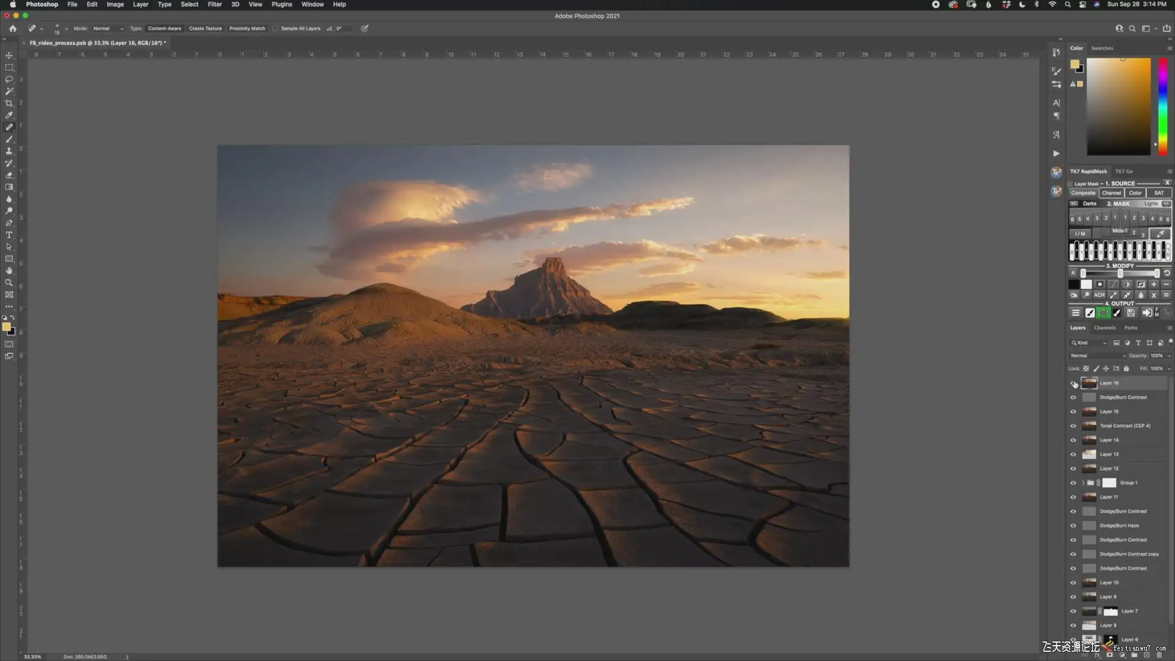Click the TK7 reset modify arrow

point(1166,273)
